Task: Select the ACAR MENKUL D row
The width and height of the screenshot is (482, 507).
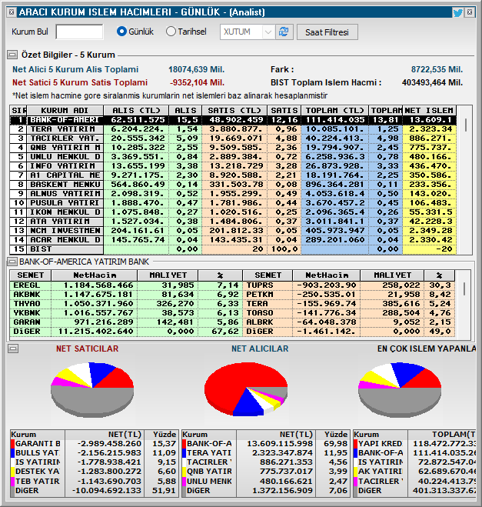Action: 233,240
